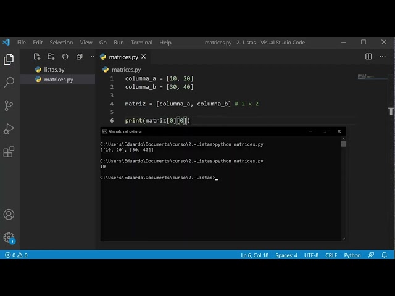Open the Edit menu

click(x=38, y=43)
